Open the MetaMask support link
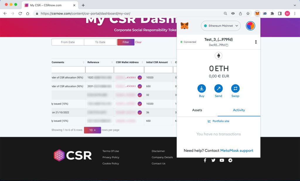 point(237,151)
